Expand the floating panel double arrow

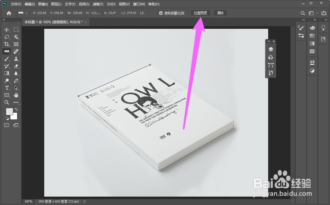tap(269, 41)
